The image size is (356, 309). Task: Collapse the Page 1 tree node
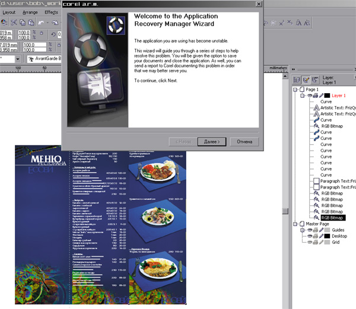click(295, 90)
